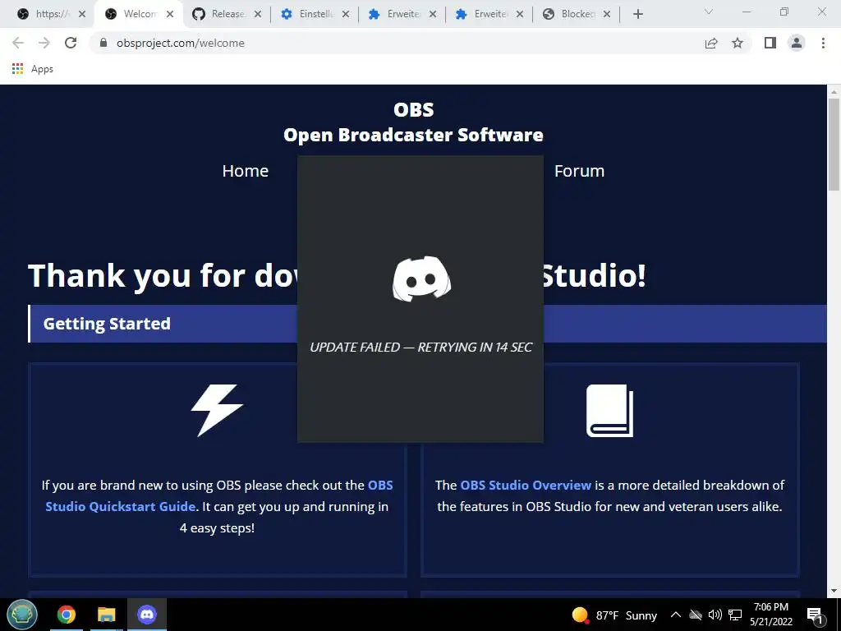Open the Chrome profile avatar
The height and width of the screenshot is (631, 841).
point(797,43)
